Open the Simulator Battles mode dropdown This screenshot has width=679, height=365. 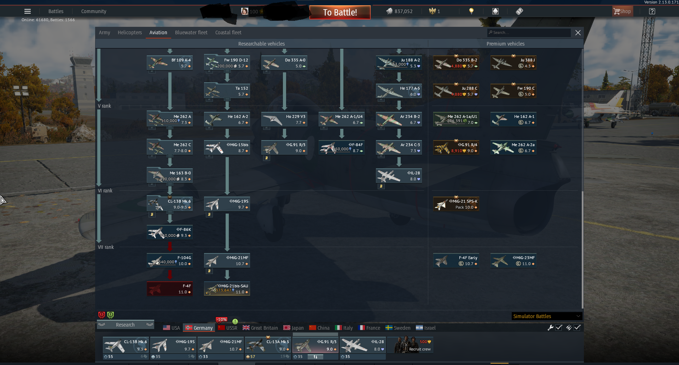547,316
